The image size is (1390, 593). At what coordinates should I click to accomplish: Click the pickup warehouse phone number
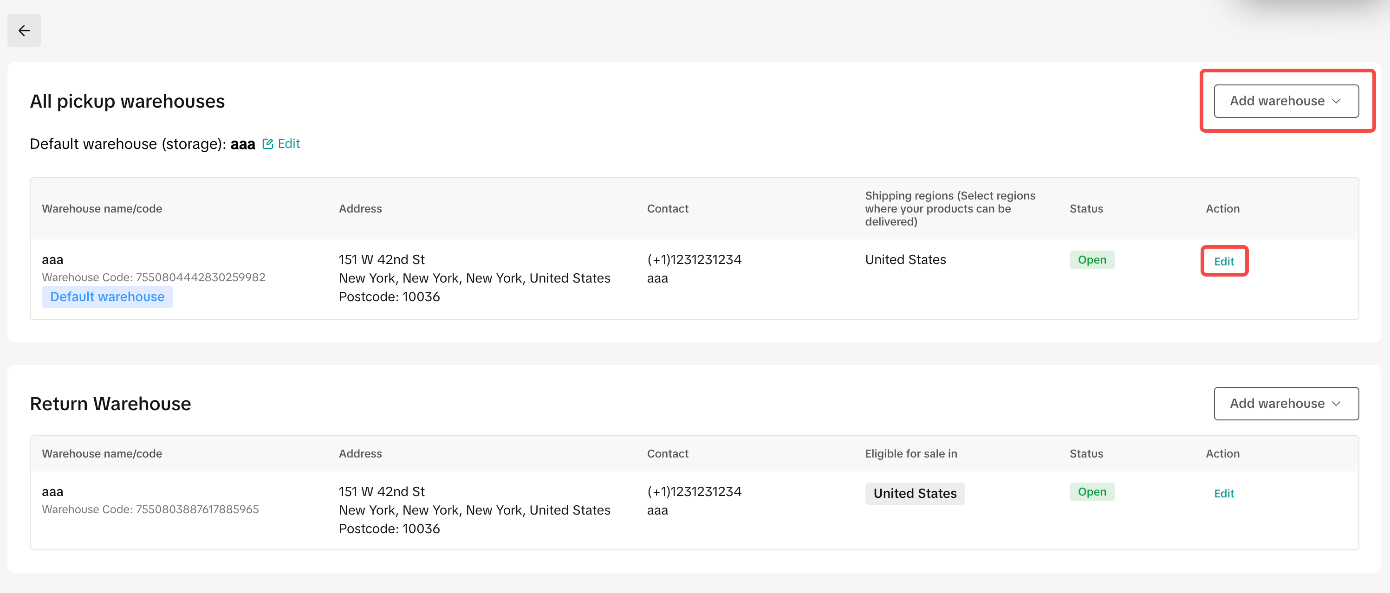pyautogui.click(x=694, y=260)
